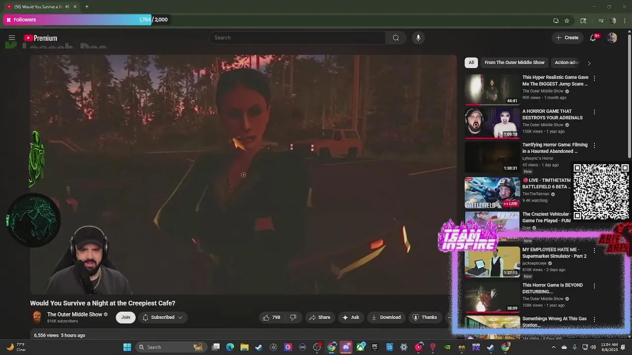Viewport: 632px width, 355px height.
Task: Share the video
Action: (319, 318)
